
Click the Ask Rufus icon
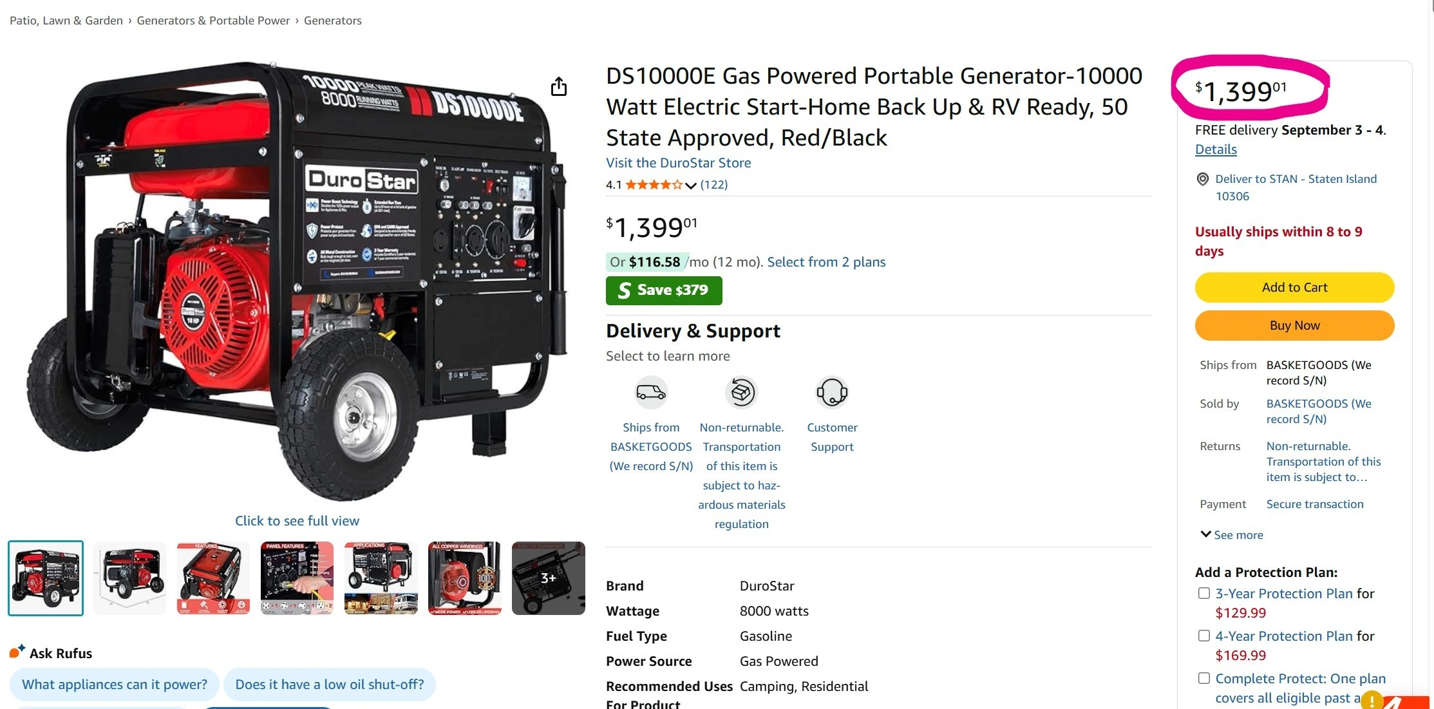click(17, 652)
